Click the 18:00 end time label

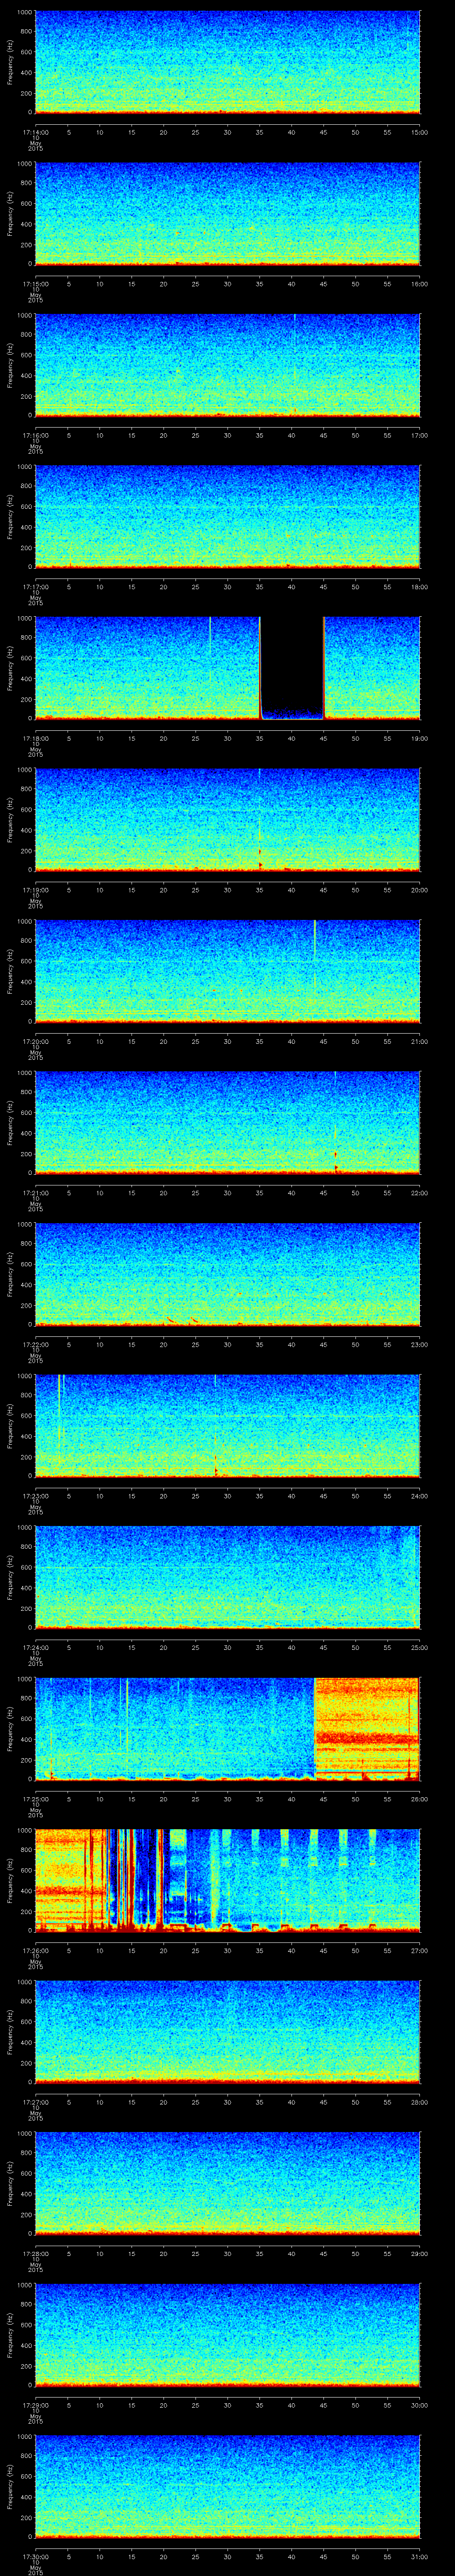(420, 587)
